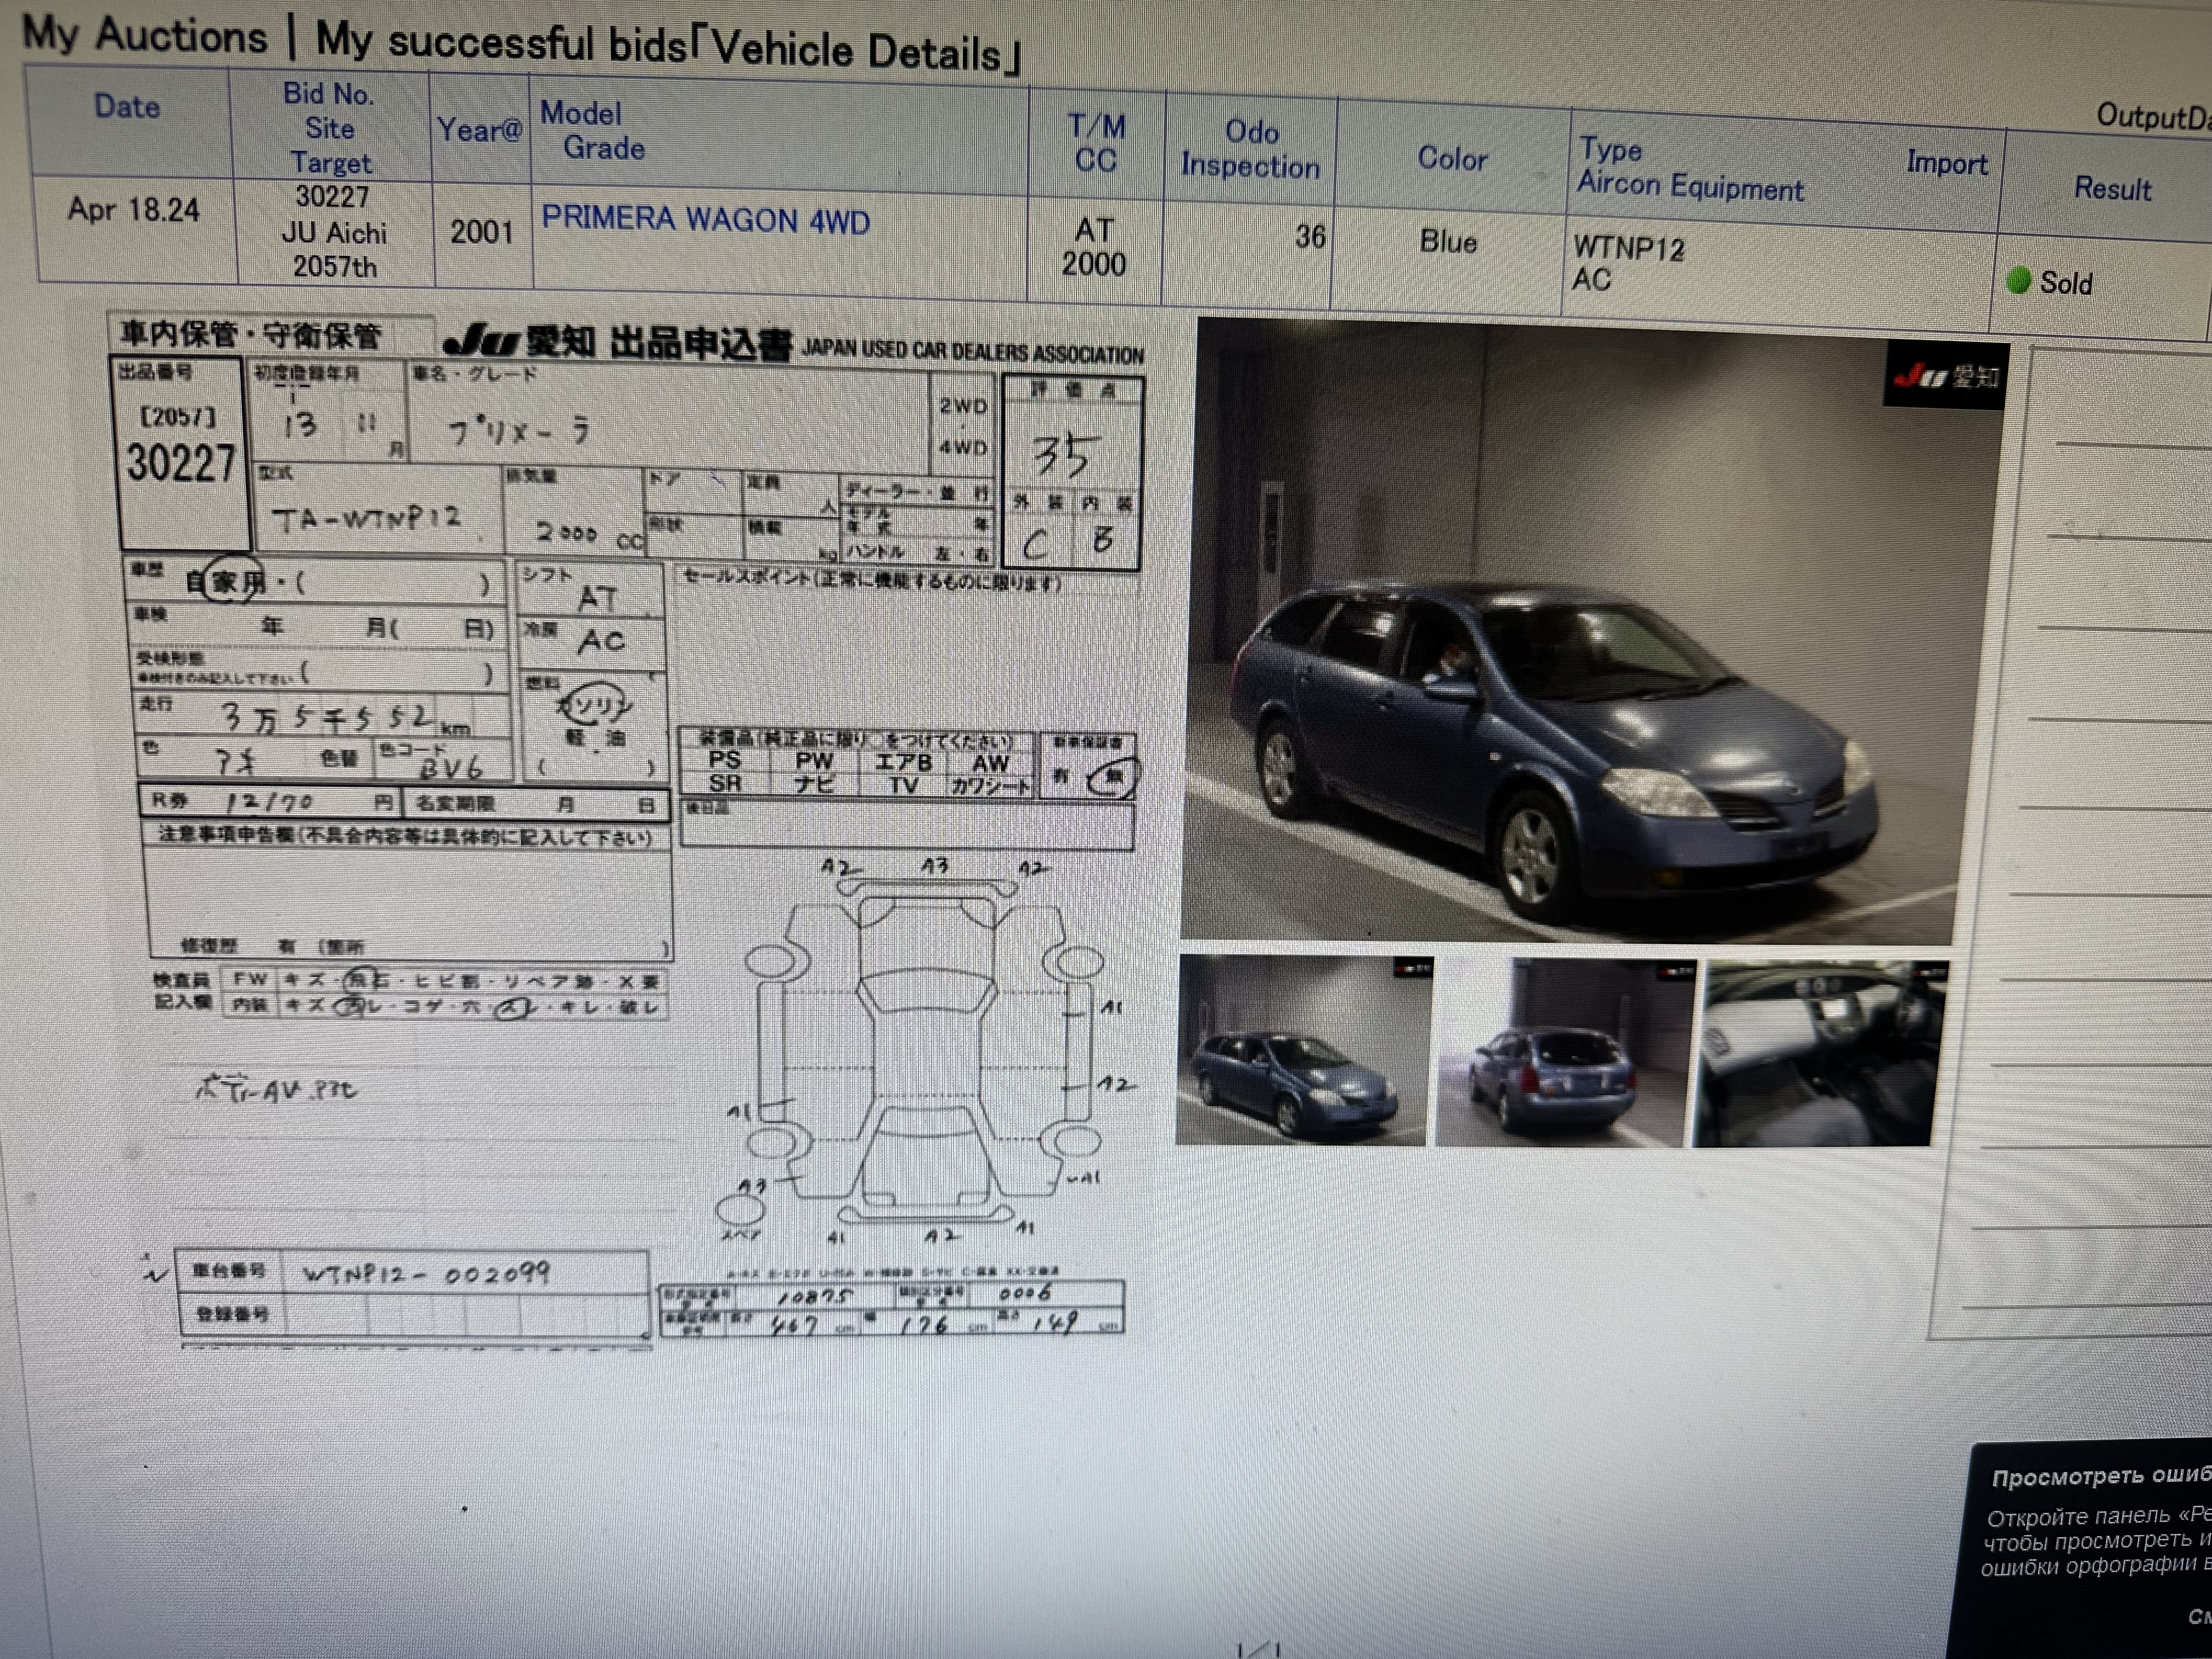Click the odometer value 36
This screenshot has height=1659, width=2212.
[1310, 237]
